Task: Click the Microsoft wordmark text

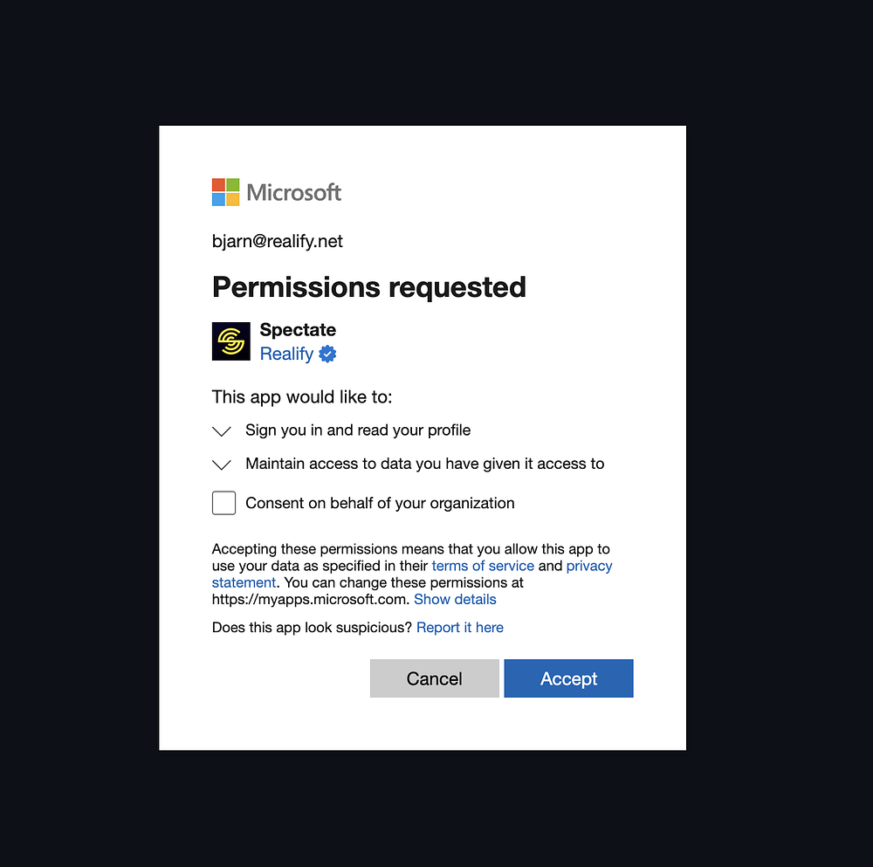Action: (294, 192)
